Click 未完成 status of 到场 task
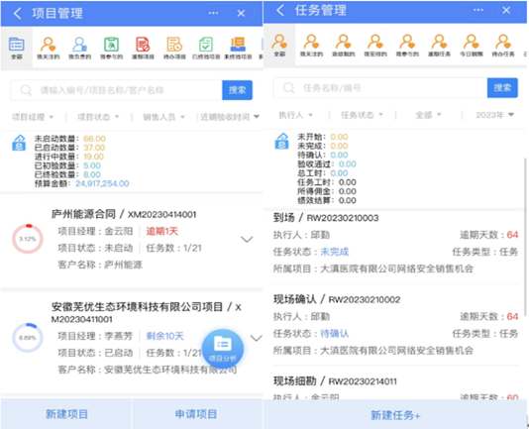Screen dimensions: 529x429 tap(334, 252)
